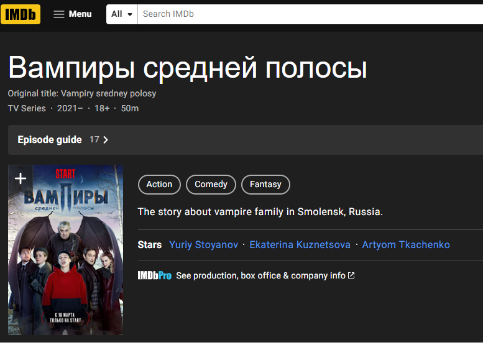The width and height of the screenshot is (483, 345).
Task: Open the Вампиры series poster image
Action: click(x=65, y=261)
